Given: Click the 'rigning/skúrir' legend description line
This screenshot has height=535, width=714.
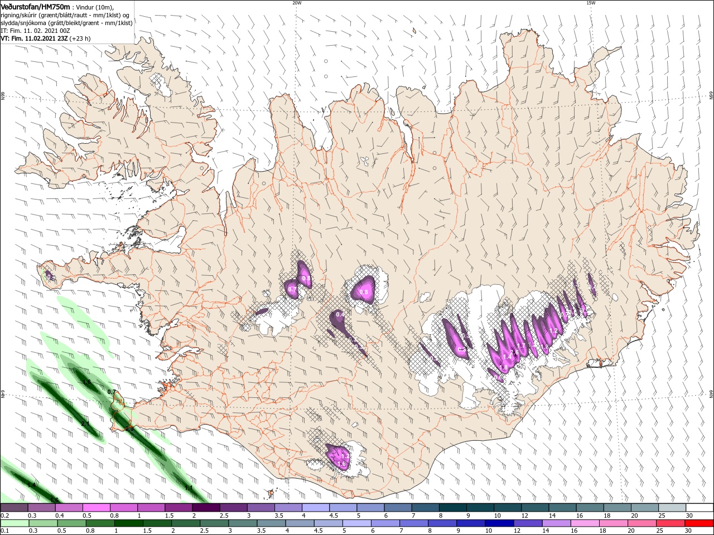Looking at the screenshot, I should tap(65, 15).
